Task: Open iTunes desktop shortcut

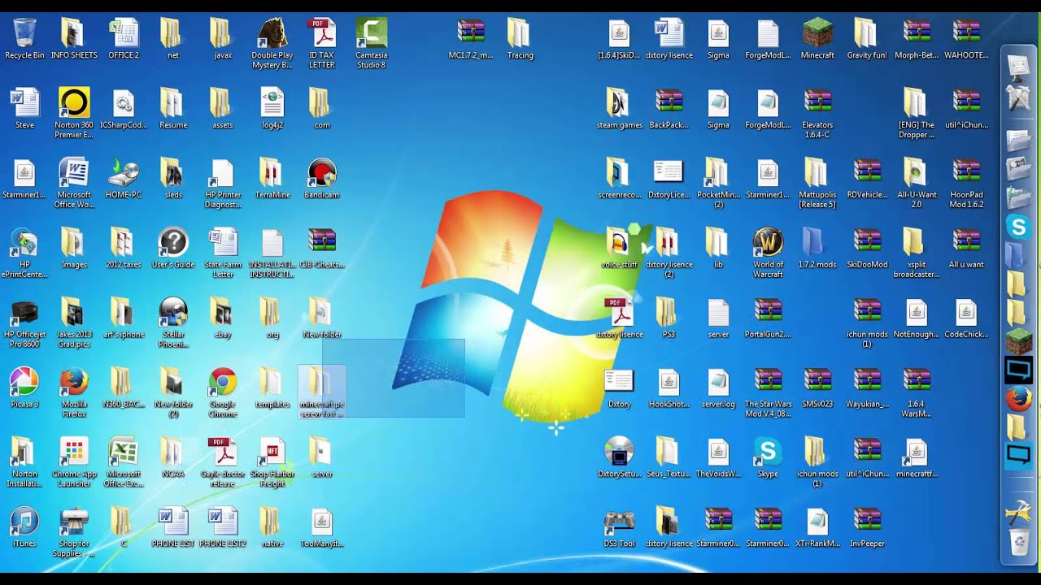Action: pos(24,527)
